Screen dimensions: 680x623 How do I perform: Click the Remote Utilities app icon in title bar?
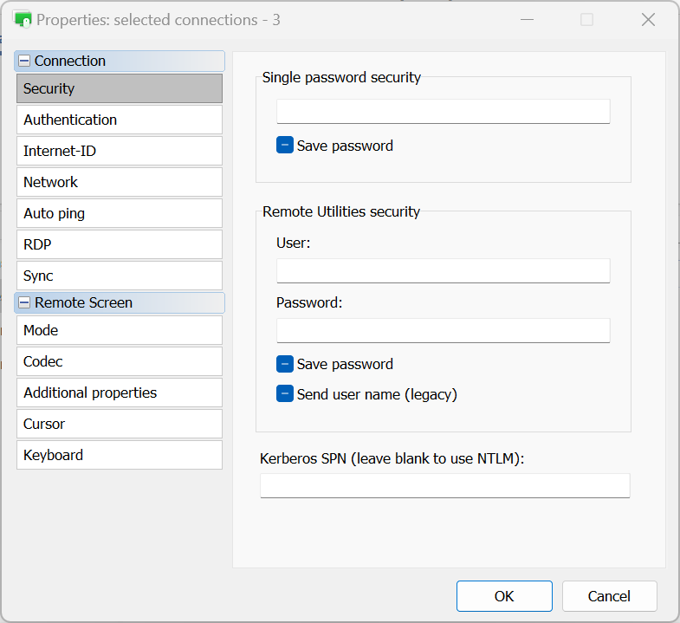click(23, 19)
